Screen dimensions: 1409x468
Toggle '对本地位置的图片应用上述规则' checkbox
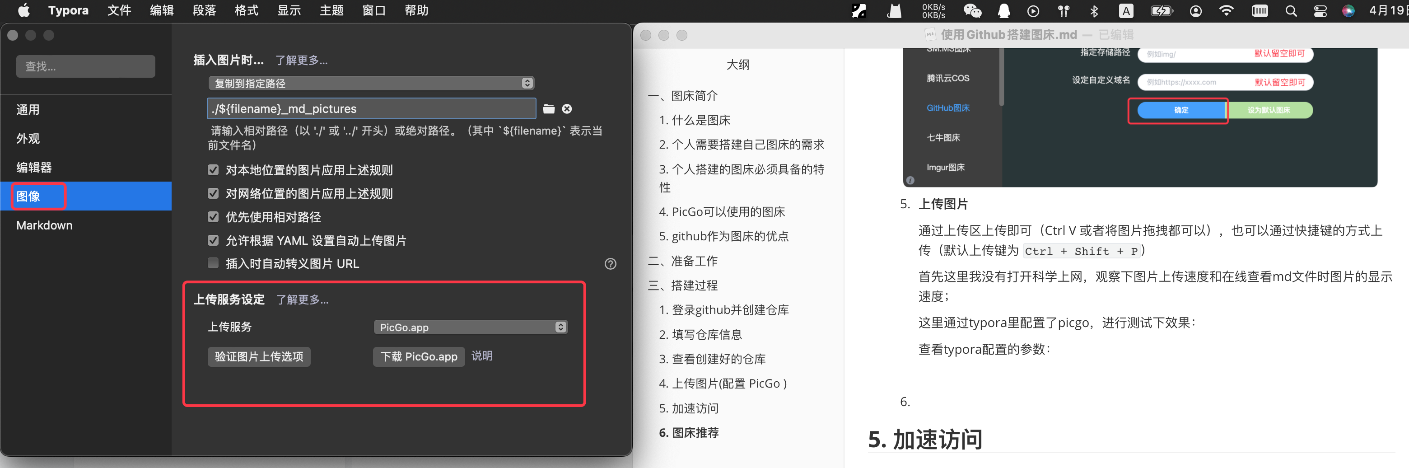click(213, 170)
